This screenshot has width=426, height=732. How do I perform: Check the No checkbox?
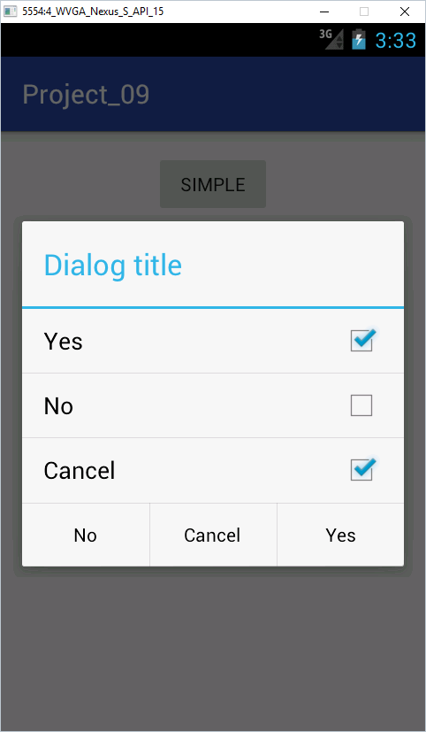click(361, 405)
